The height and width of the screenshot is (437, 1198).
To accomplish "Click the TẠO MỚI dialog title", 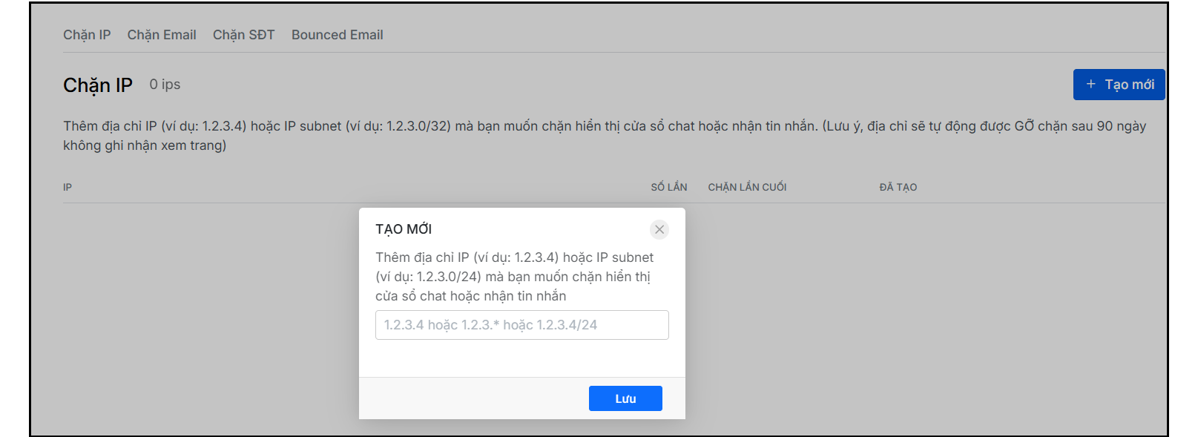I will point(404,229).
